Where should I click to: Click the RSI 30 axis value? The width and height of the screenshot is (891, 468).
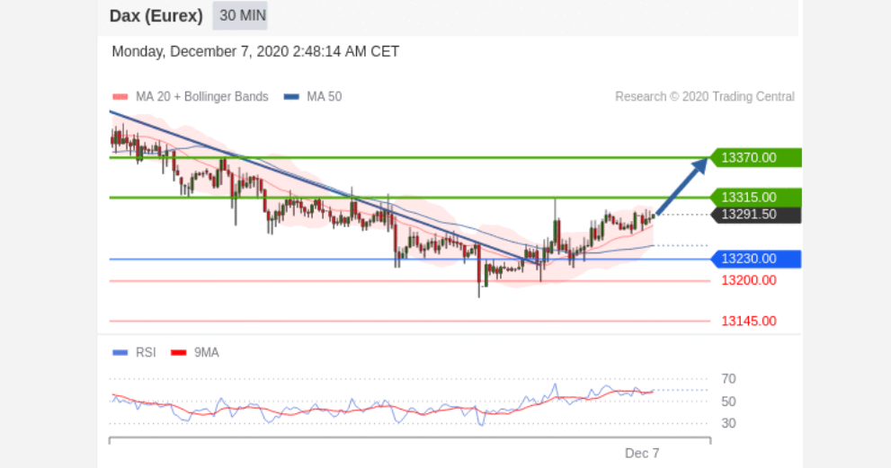pyautogui.click(x=728, y=423)
